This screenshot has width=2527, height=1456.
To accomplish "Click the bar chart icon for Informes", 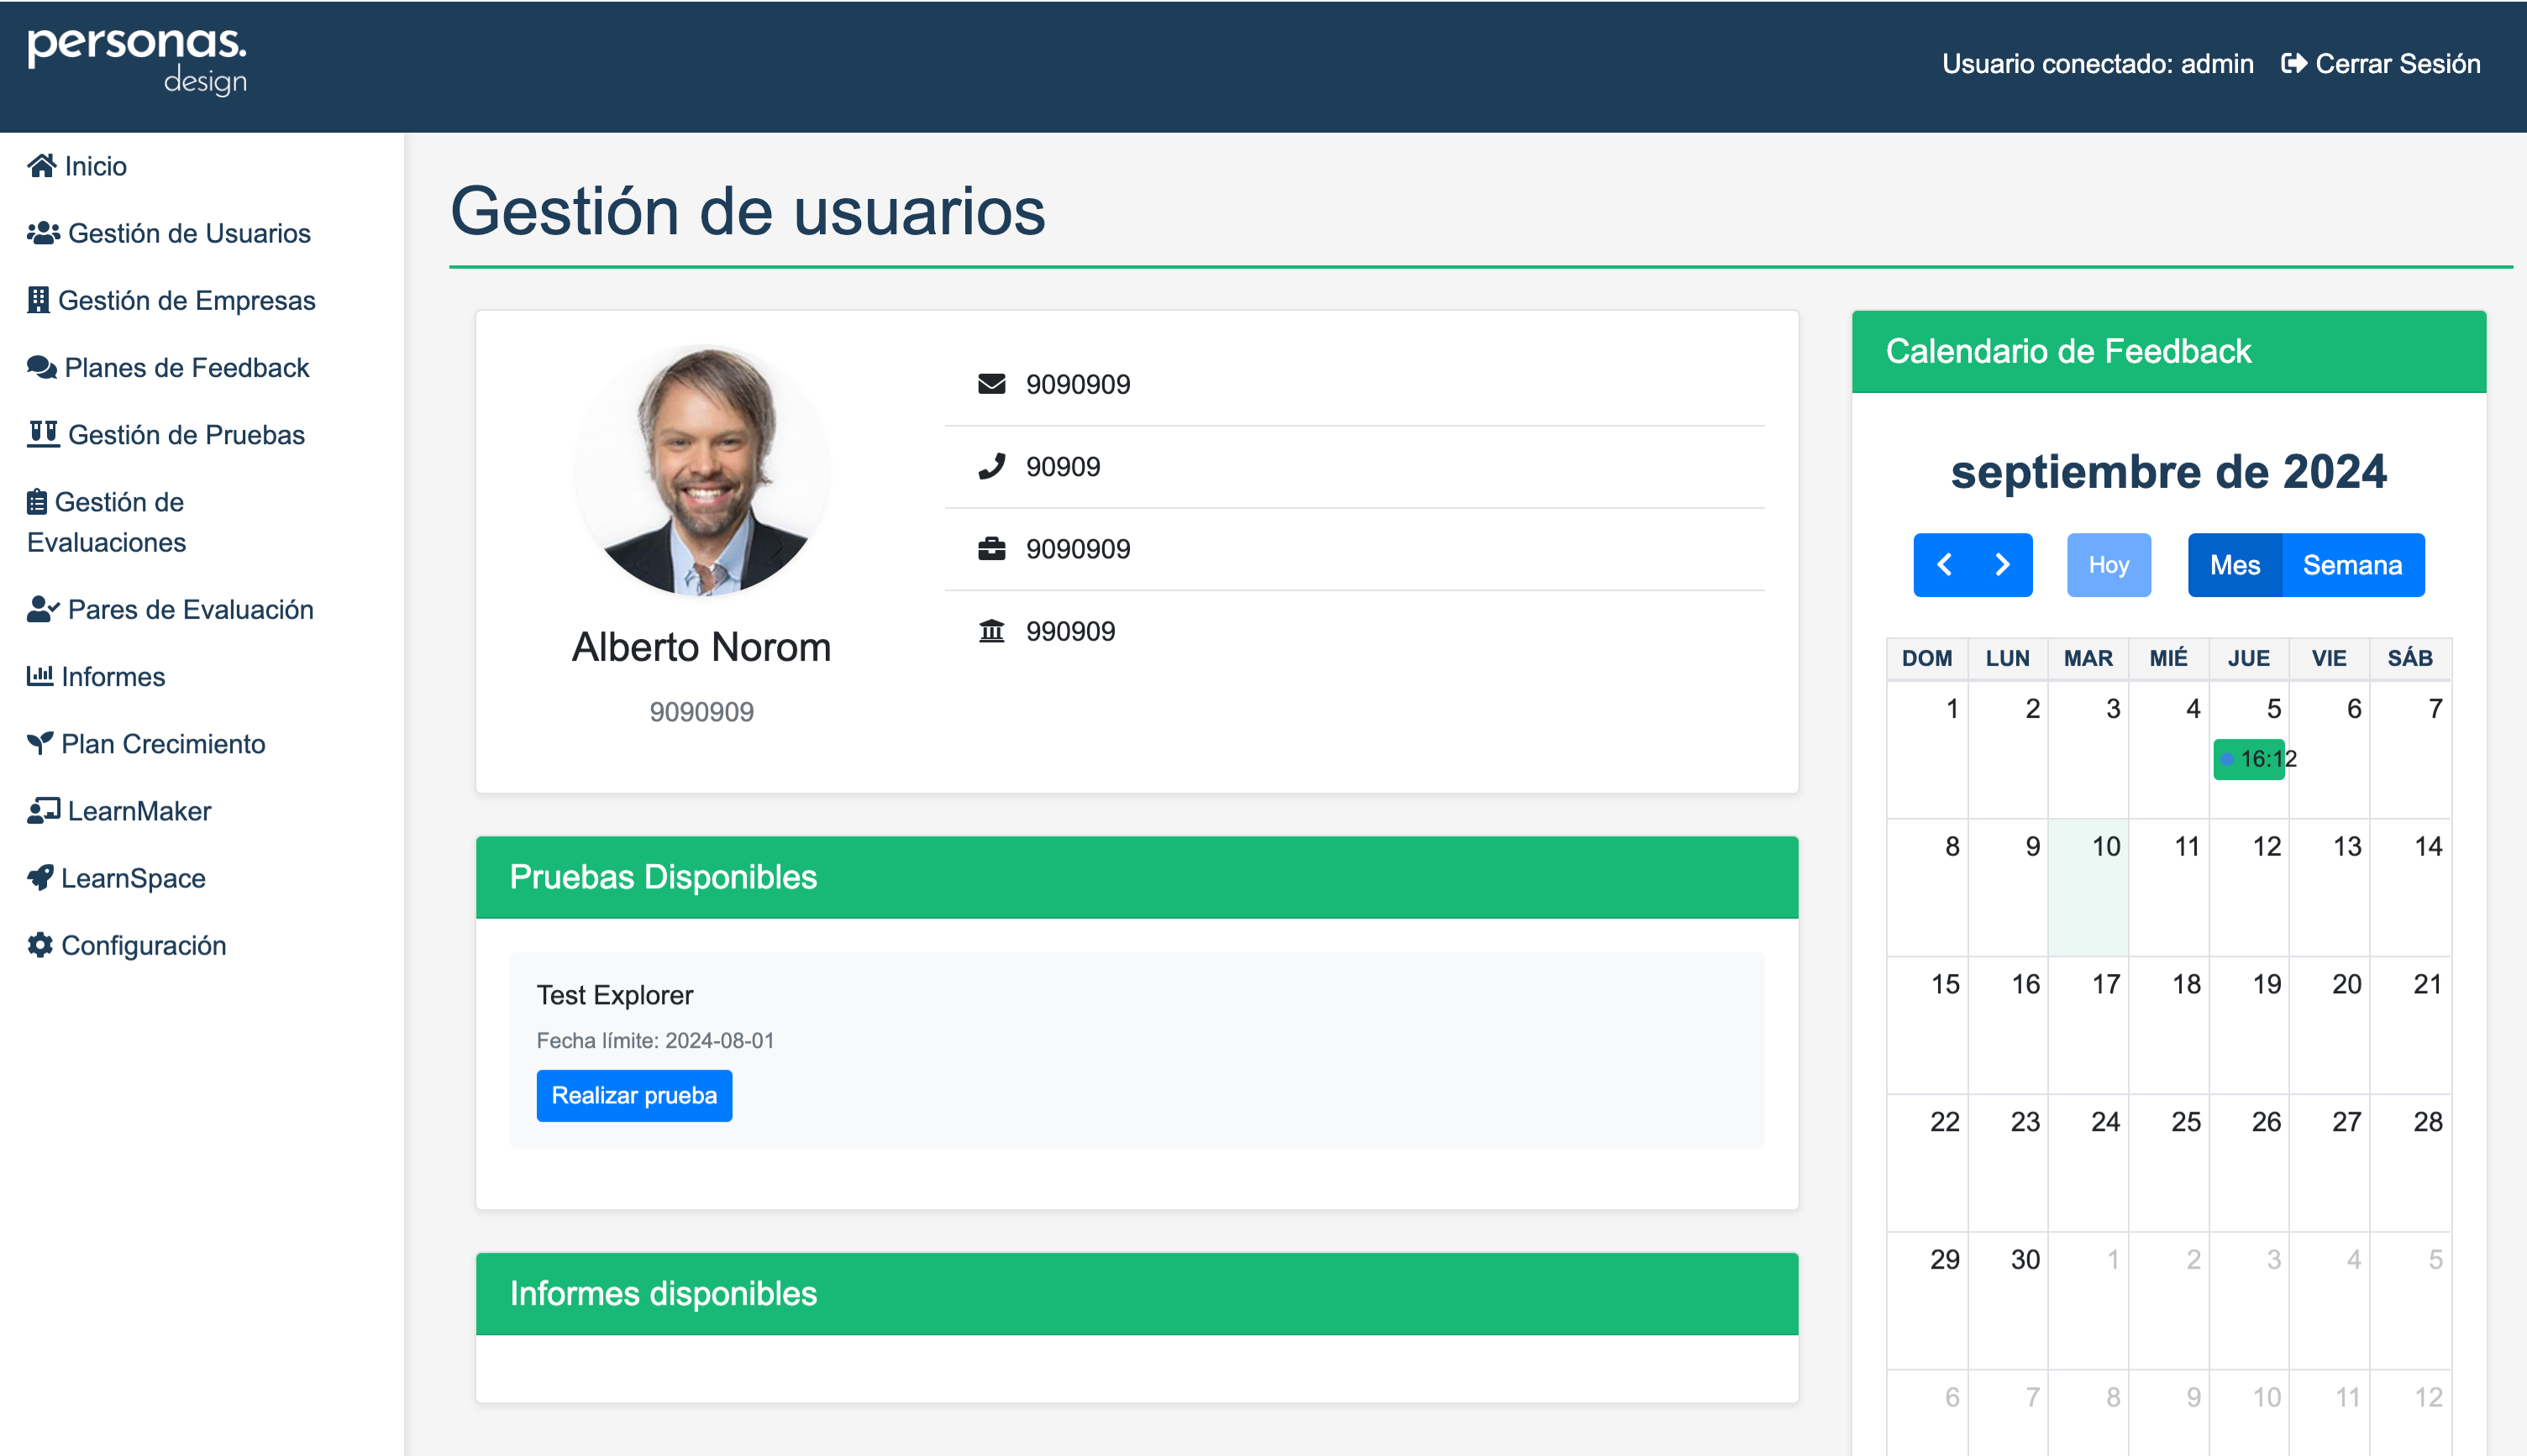I will click(x=39, y=676).
